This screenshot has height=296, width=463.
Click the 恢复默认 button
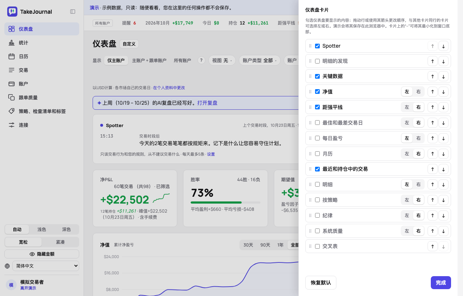click(321, 283)
